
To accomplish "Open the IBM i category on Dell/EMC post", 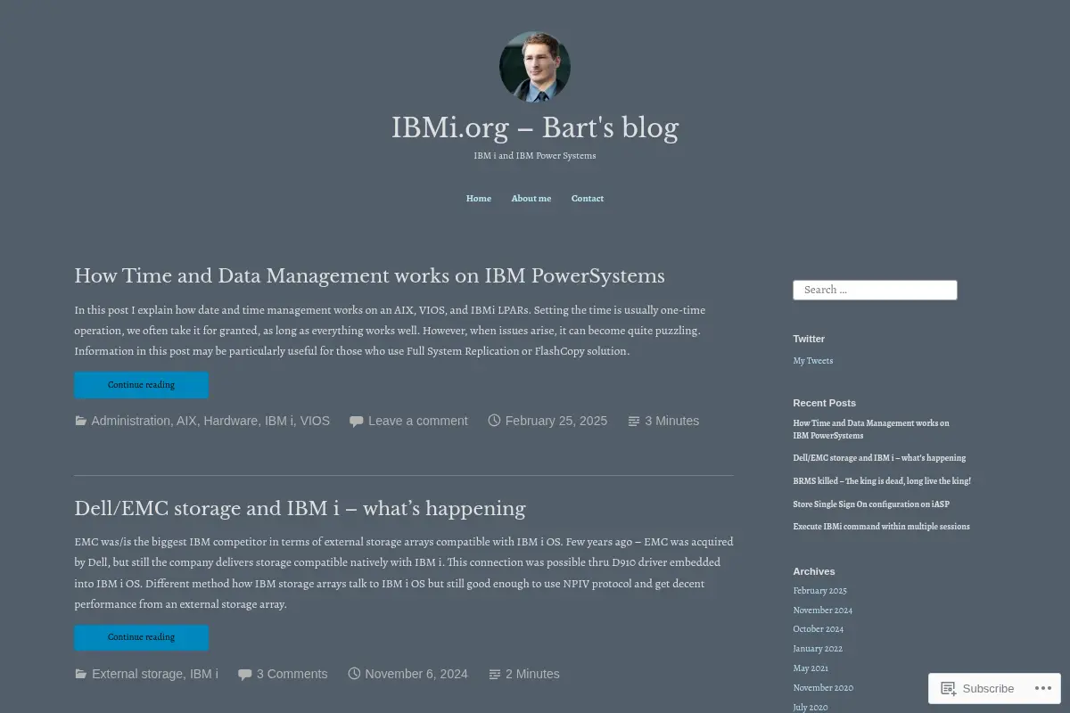I will pyautogui.click(x=204, y=674).
